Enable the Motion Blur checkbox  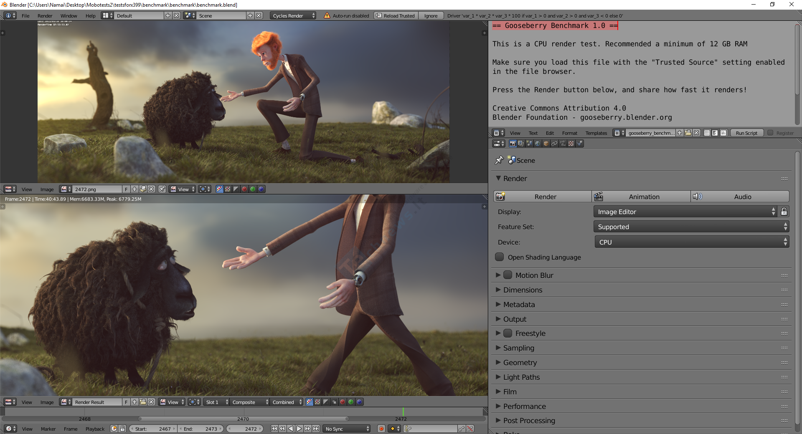tap(508, 275)
